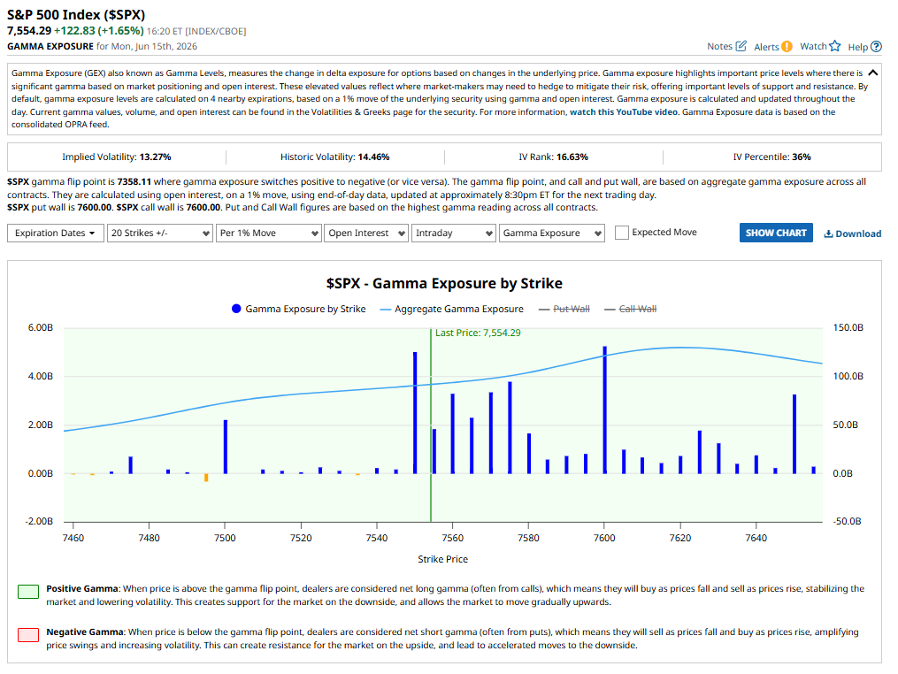
Task: Click the Alerts link text
Action: pos(766,47)
